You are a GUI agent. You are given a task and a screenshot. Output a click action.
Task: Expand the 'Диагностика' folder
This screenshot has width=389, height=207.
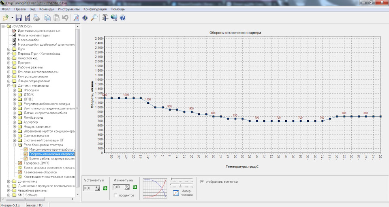(x=9, y=181)
